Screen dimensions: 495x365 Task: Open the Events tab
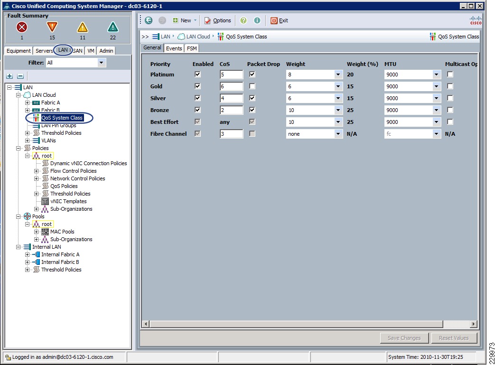click(x=174, y=48)
